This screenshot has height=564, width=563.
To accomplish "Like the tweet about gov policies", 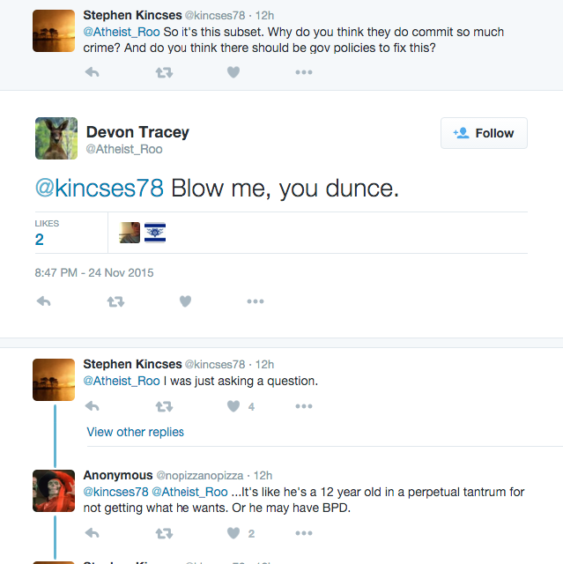I will click(233, 72).
